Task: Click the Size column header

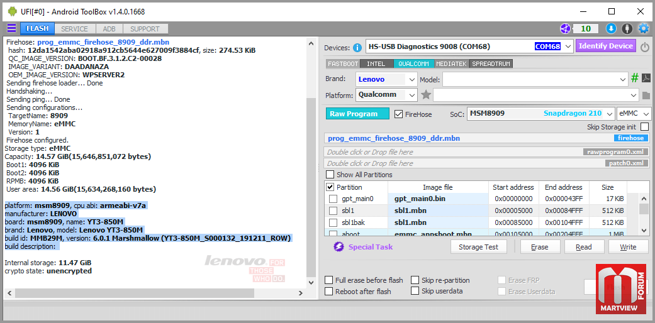Action: click(607, 187)
